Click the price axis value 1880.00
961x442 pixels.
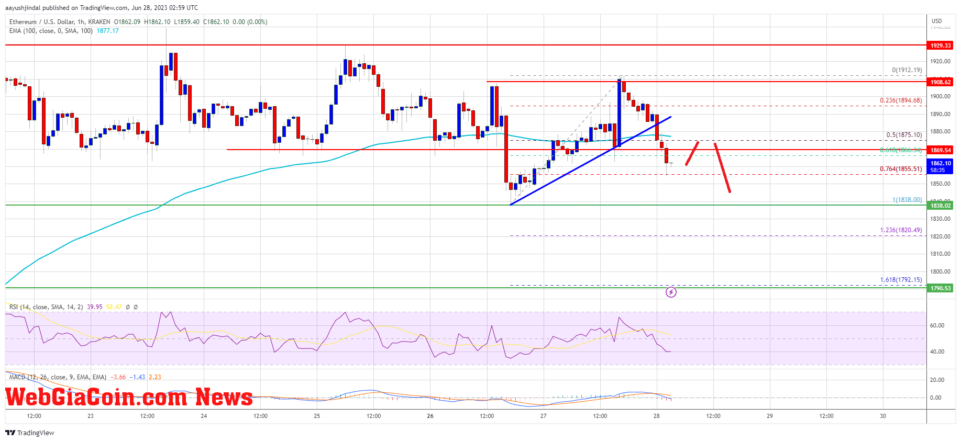click(941, 131)
